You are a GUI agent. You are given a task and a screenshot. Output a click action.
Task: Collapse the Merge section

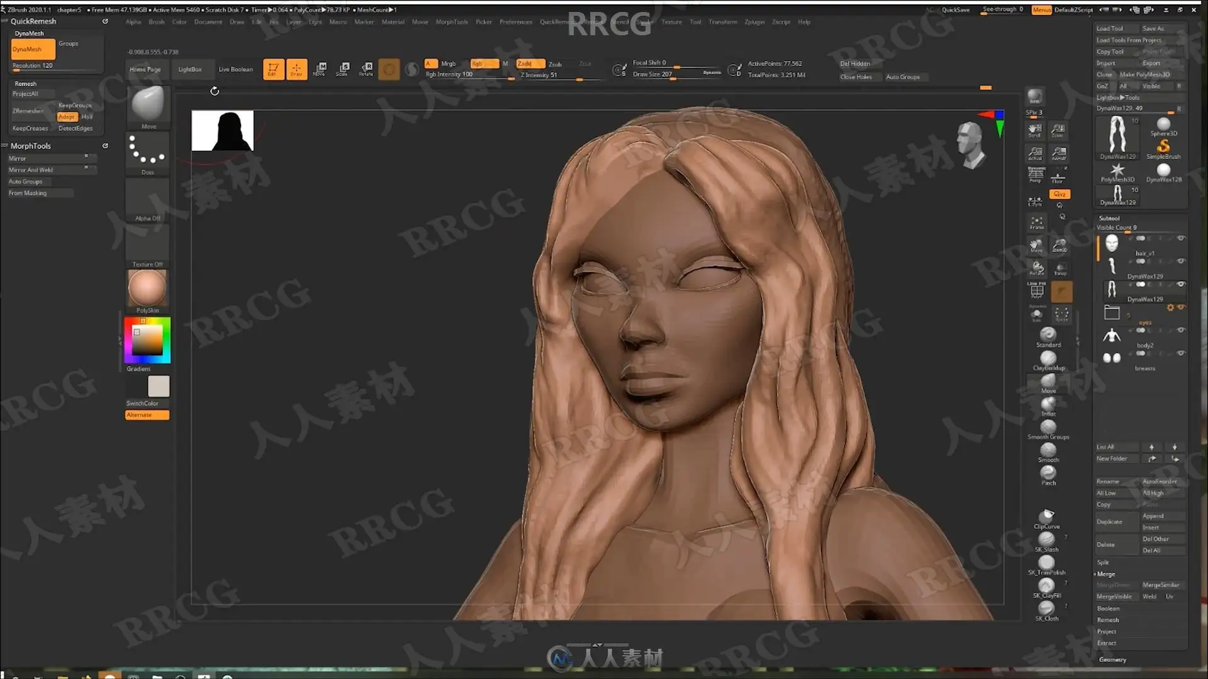point(1105,574)
